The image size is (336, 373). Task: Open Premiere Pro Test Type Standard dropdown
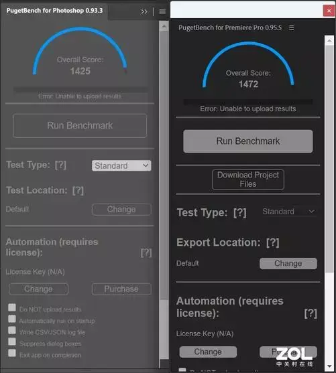tap(288, 212)
